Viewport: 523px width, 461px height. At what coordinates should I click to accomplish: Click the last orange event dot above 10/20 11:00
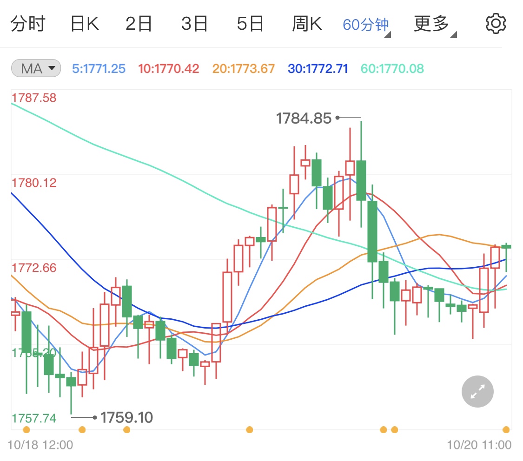pos(506,430)
